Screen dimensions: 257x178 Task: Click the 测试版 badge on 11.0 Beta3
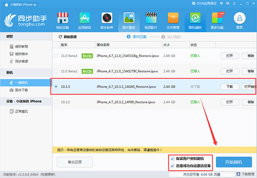point(87,56)
